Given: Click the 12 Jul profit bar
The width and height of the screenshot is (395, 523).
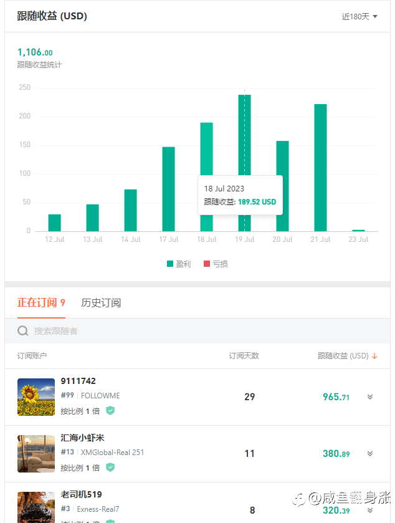Looking at the screenshot, I should (x=55, y=223).
